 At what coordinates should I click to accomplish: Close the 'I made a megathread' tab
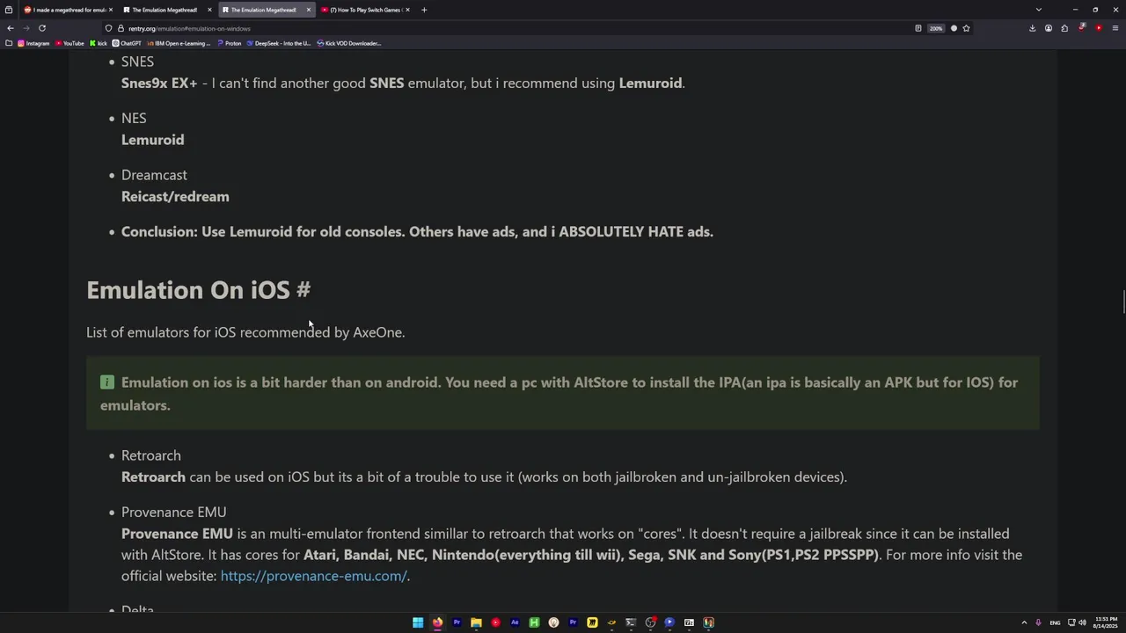(110, 10)
